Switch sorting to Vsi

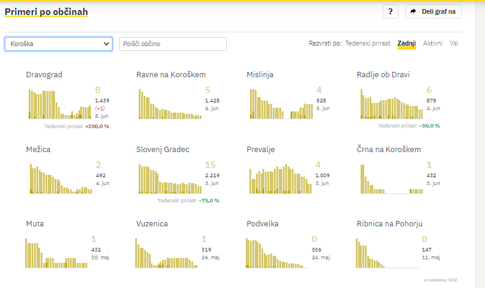pos(454,44)
